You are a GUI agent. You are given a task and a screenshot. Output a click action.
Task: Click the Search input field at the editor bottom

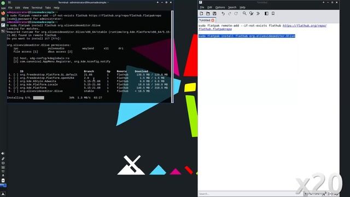250,194
